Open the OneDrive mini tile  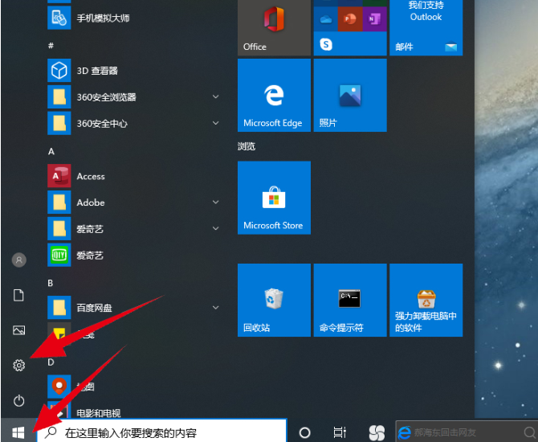coord(326,19)
